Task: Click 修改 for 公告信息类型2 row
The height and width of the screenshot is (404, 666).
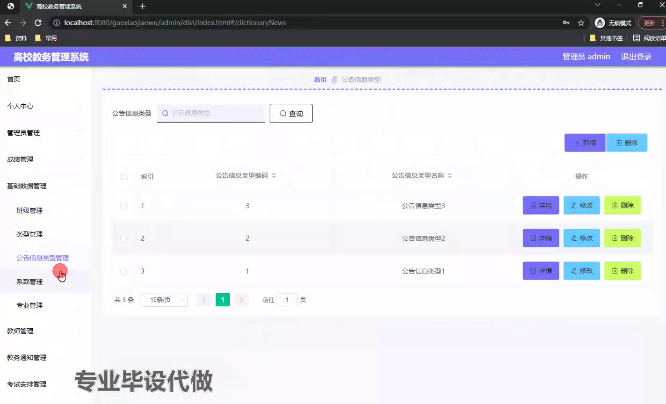Action: click(x=581, y=238)
